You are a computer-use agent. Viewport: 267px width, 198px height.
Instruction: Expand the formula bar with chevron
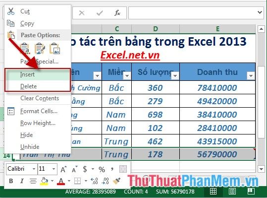(x=260, y=12)
